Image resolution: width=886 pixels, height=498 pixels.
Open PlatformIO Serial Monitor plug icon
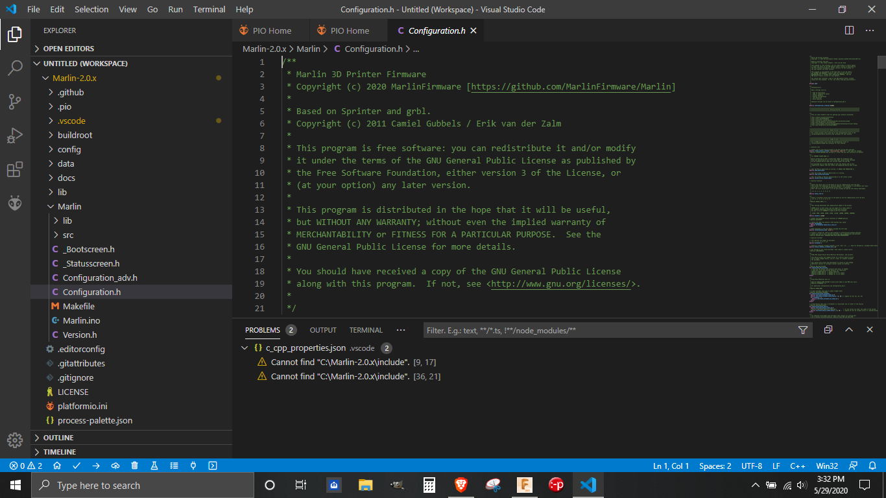coord(193,466)
